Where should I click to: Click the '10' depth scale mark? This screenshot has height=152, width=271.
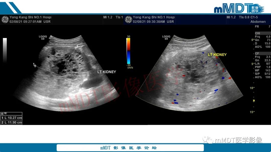point(252,88)
